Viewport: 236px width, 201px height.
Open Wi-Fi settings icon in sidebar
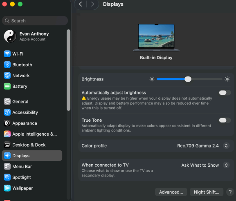tap(7, 54)
